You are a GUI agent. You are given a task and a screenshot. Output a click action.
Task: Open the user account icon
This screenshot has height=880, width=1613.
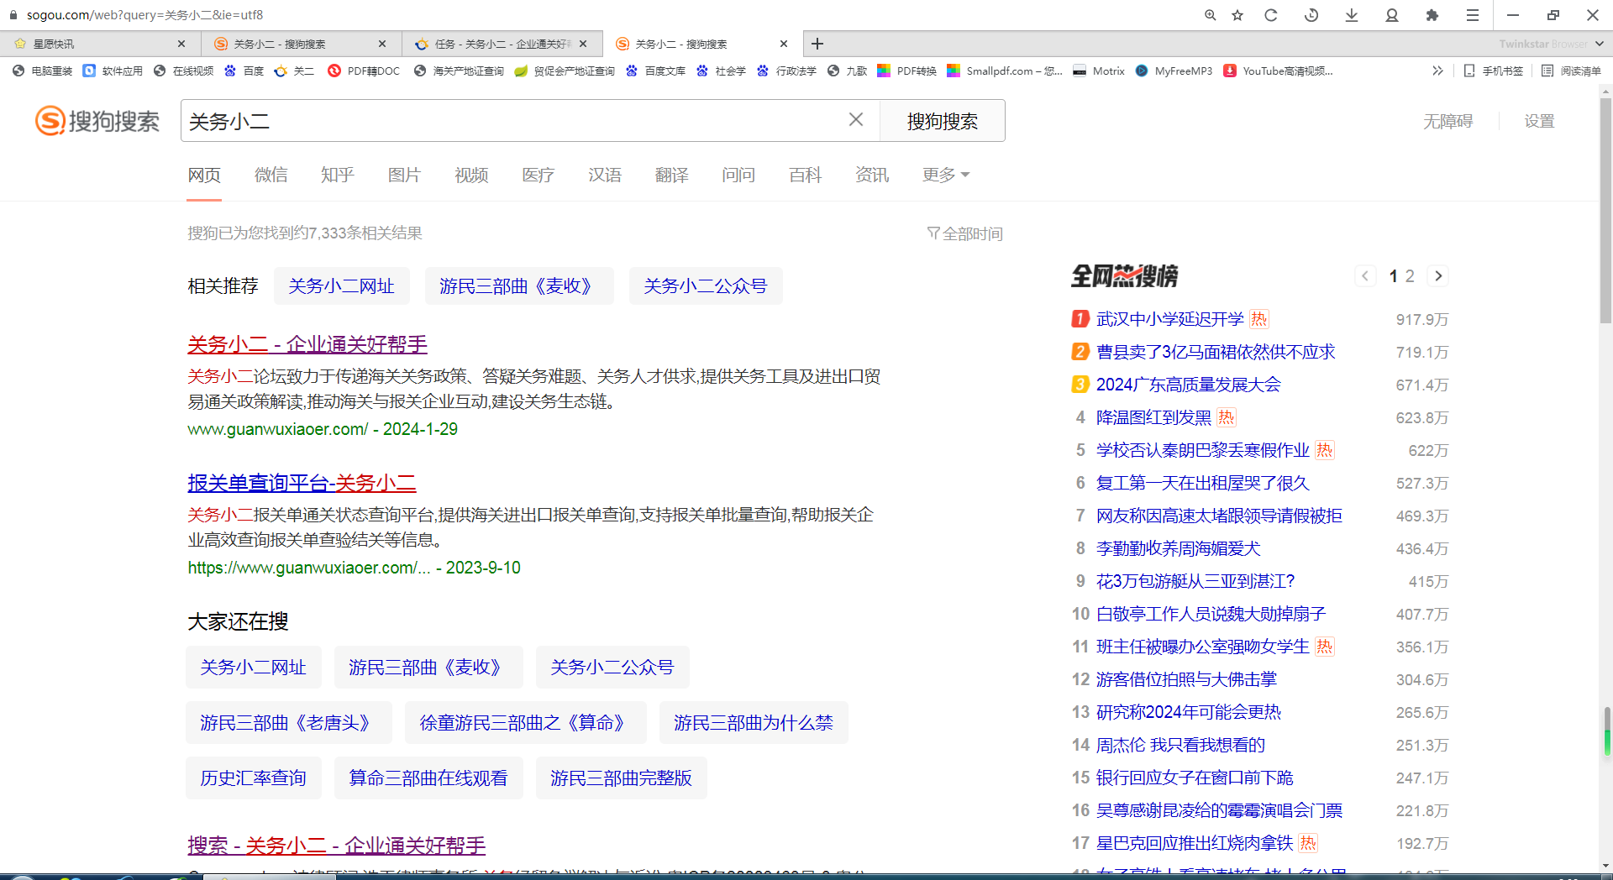(x=1392, y=15)
